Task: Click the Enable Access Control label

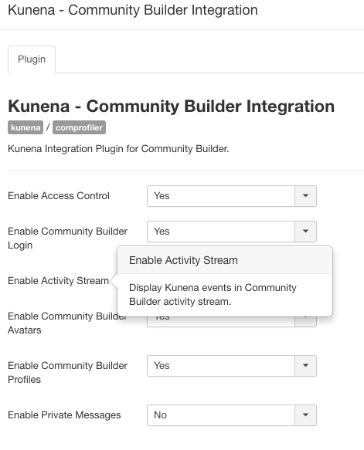Action: click(59, 196)
